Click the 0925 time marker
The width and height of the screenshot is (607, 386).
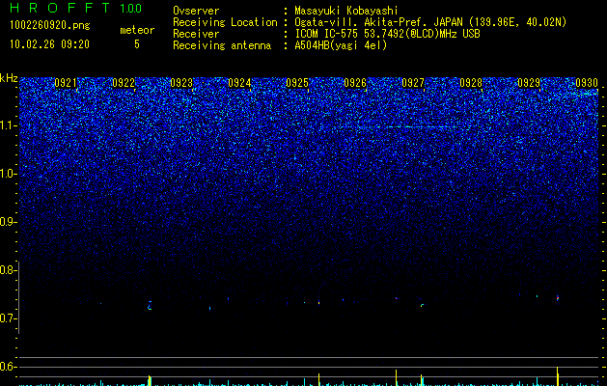[x=297, y=83]
